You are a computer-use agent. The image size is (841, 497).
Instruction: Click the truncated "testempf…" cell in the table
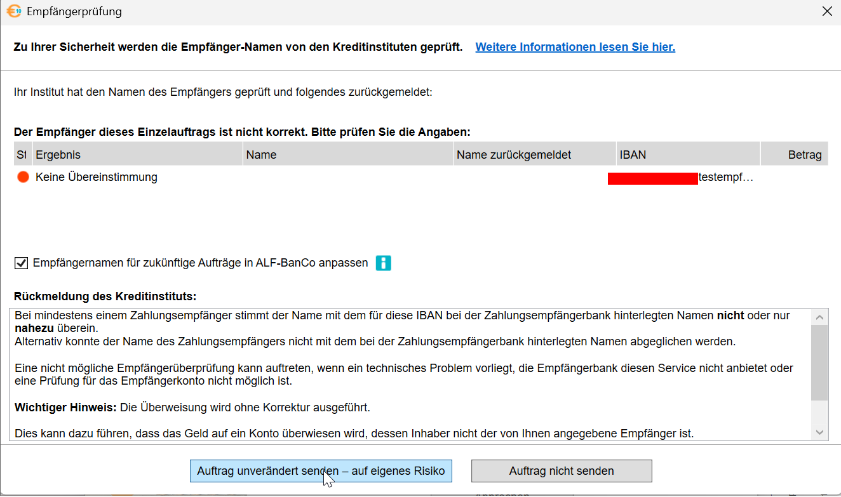point(725,178)
